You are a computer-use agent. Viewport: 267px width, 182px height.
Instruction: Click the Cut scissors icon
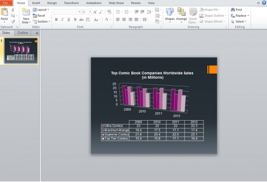click(13, 10)
